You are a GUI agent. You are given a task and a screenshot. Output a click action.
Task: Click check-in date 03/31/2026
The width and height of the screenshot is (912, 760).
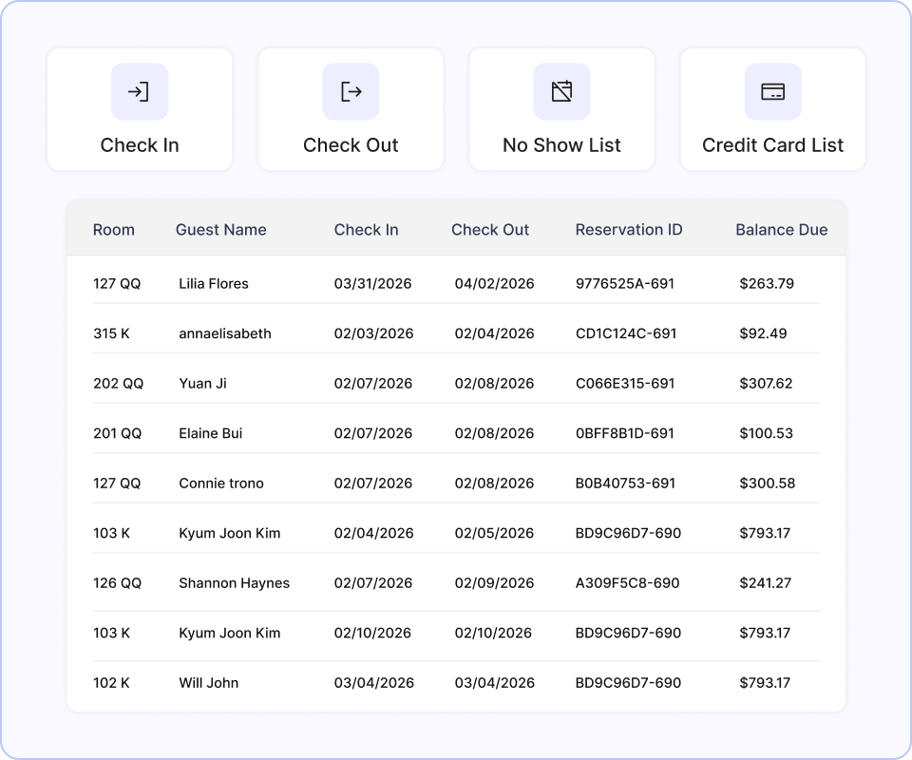pyautogui.click(x=372, y=284)
